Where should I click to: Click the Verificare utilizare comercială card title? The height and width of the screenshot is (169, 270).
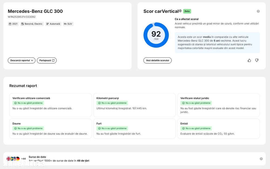[31, 98]
